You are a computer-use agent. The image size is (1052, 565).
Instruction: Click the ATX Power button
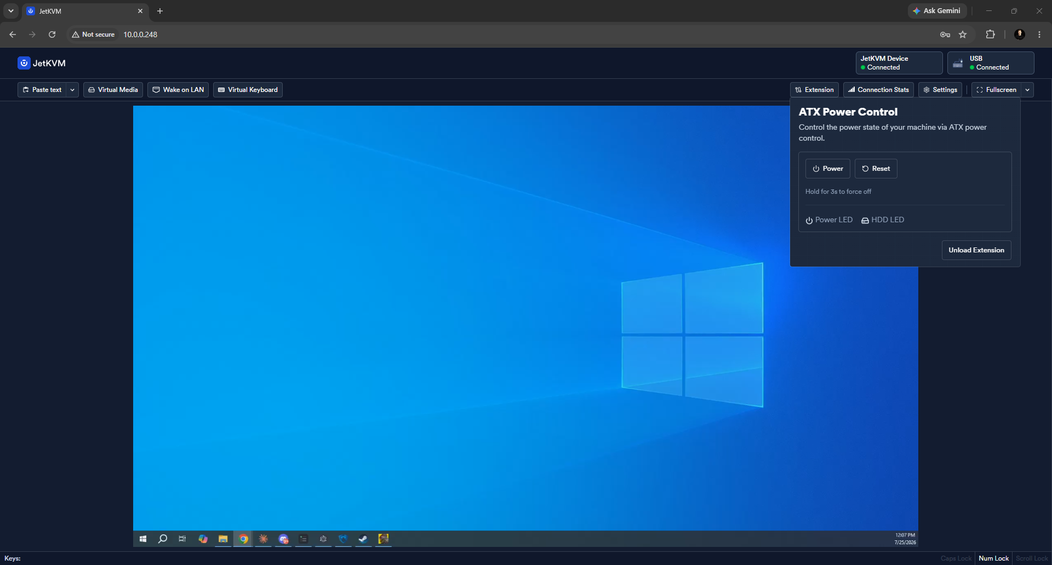click(828, 169)
